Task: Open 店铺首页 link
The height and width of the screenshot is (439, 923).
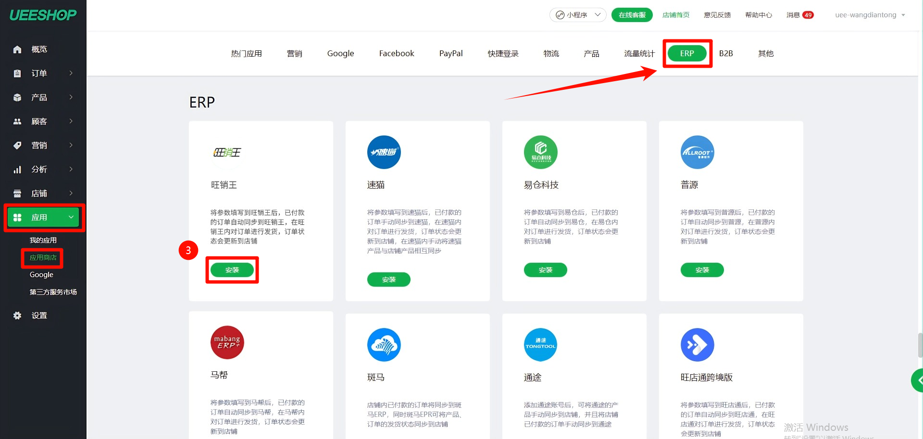Action: (x=676, y=15)
